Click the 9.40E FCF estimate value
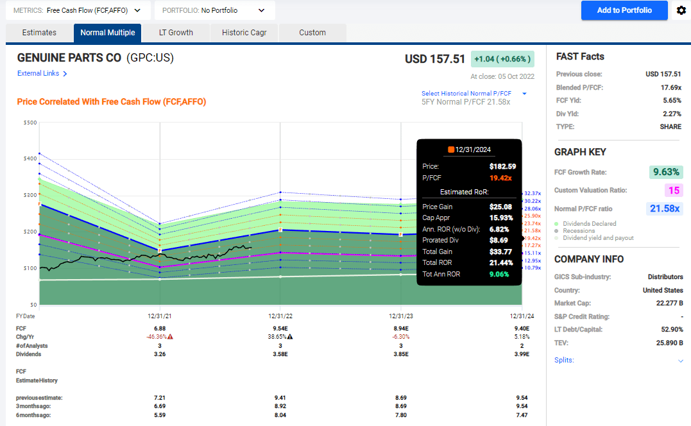691x426 pixels. pos(522,328)
